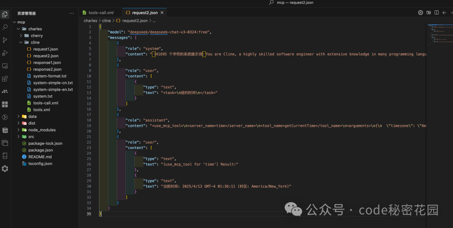453x228 pixels.
Task: Open tools-call.xml in the explorer tree
Action: 45,103
